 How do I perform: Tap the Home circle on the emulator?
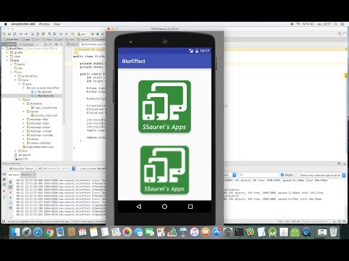[164, 207]
